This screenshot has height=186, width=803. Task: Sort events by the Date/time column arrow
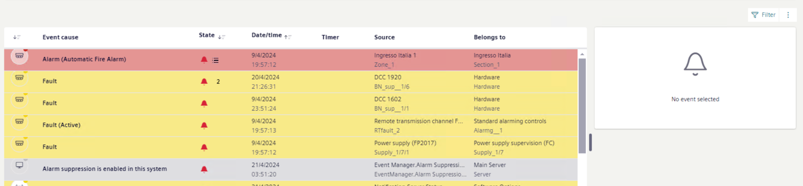[x=288, y=37]
